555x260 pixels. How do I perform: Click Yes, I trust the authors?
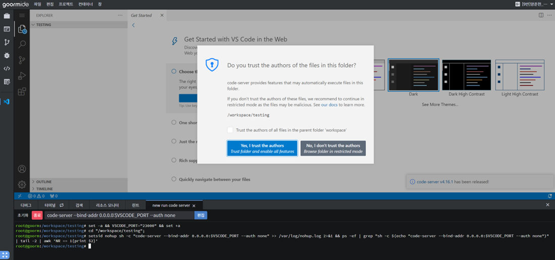(x=262, y=148)
